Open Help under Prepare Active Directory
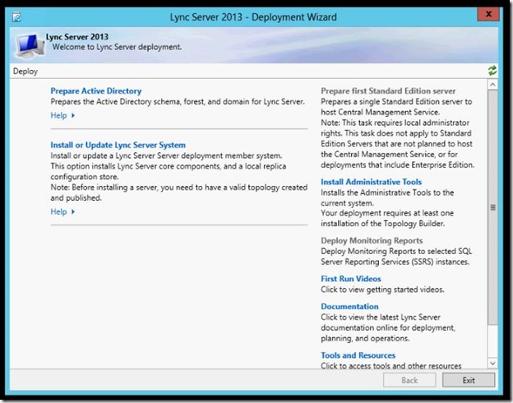Viewport: 513px width, 403px height. click(x=62, y=115)
